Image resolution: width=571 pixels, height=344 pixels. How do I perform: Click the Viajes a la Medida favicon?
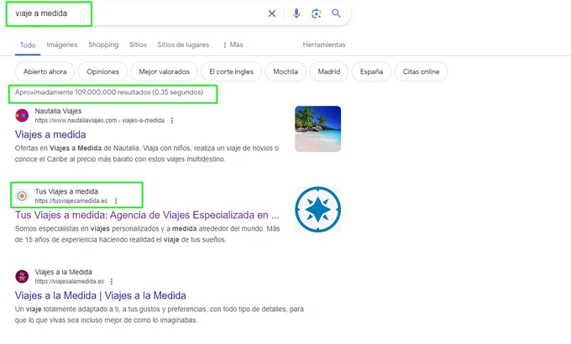pos(22,276)
